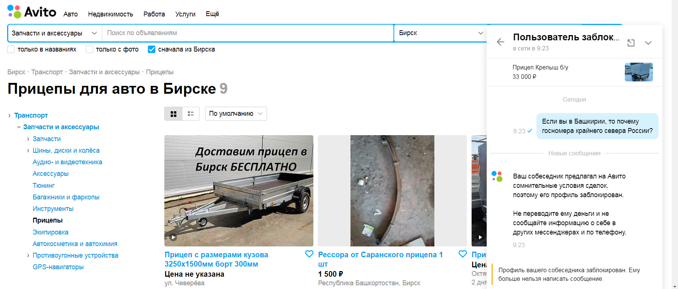Image resolution: width=678 pixels, height=289 pixels.
Task: Uncheck 'сначала из Бирска' checkbox
Action: pos(152,49)
